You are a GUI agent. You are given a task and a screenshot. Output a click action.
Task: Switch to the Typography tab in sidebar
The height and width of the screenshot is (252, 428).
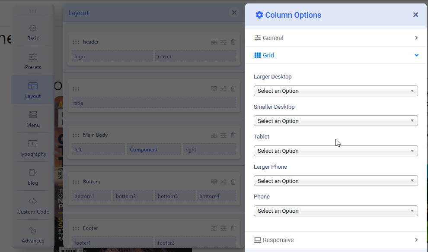pyautogui.click(x=33, y=148)
